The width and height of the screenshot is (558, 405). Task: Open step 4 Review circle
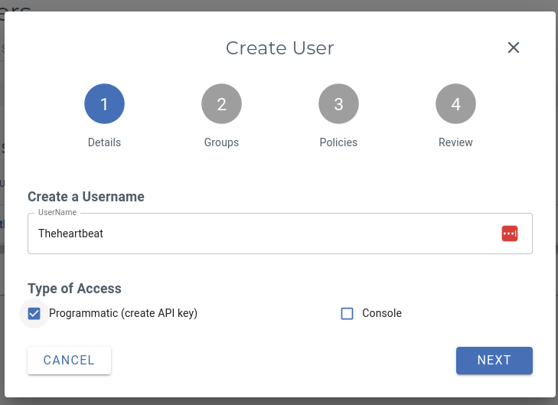point(455,103)
